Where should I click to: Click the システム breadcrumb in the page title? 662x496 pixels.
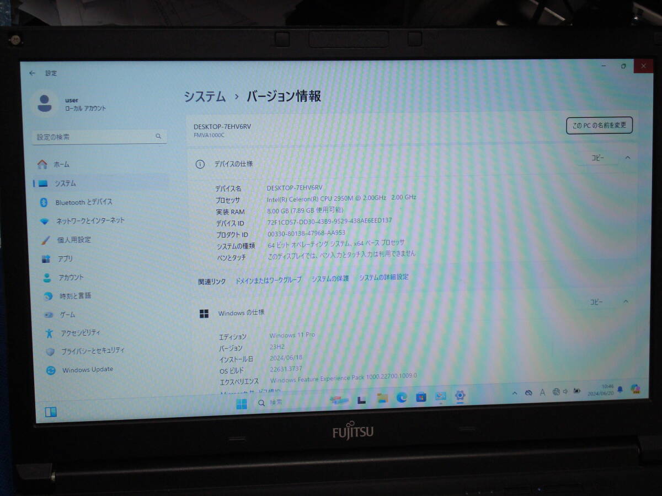(205, 97)
